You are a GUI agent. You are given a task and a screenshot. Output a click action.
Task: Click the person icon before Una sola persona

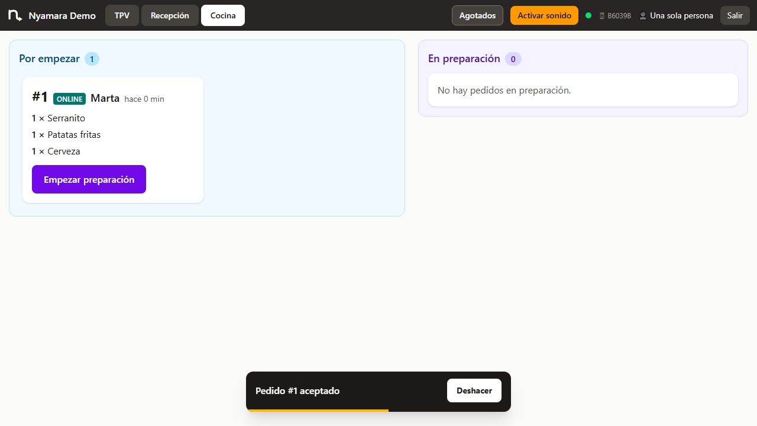pyautogui.click(x=643, y=15)
